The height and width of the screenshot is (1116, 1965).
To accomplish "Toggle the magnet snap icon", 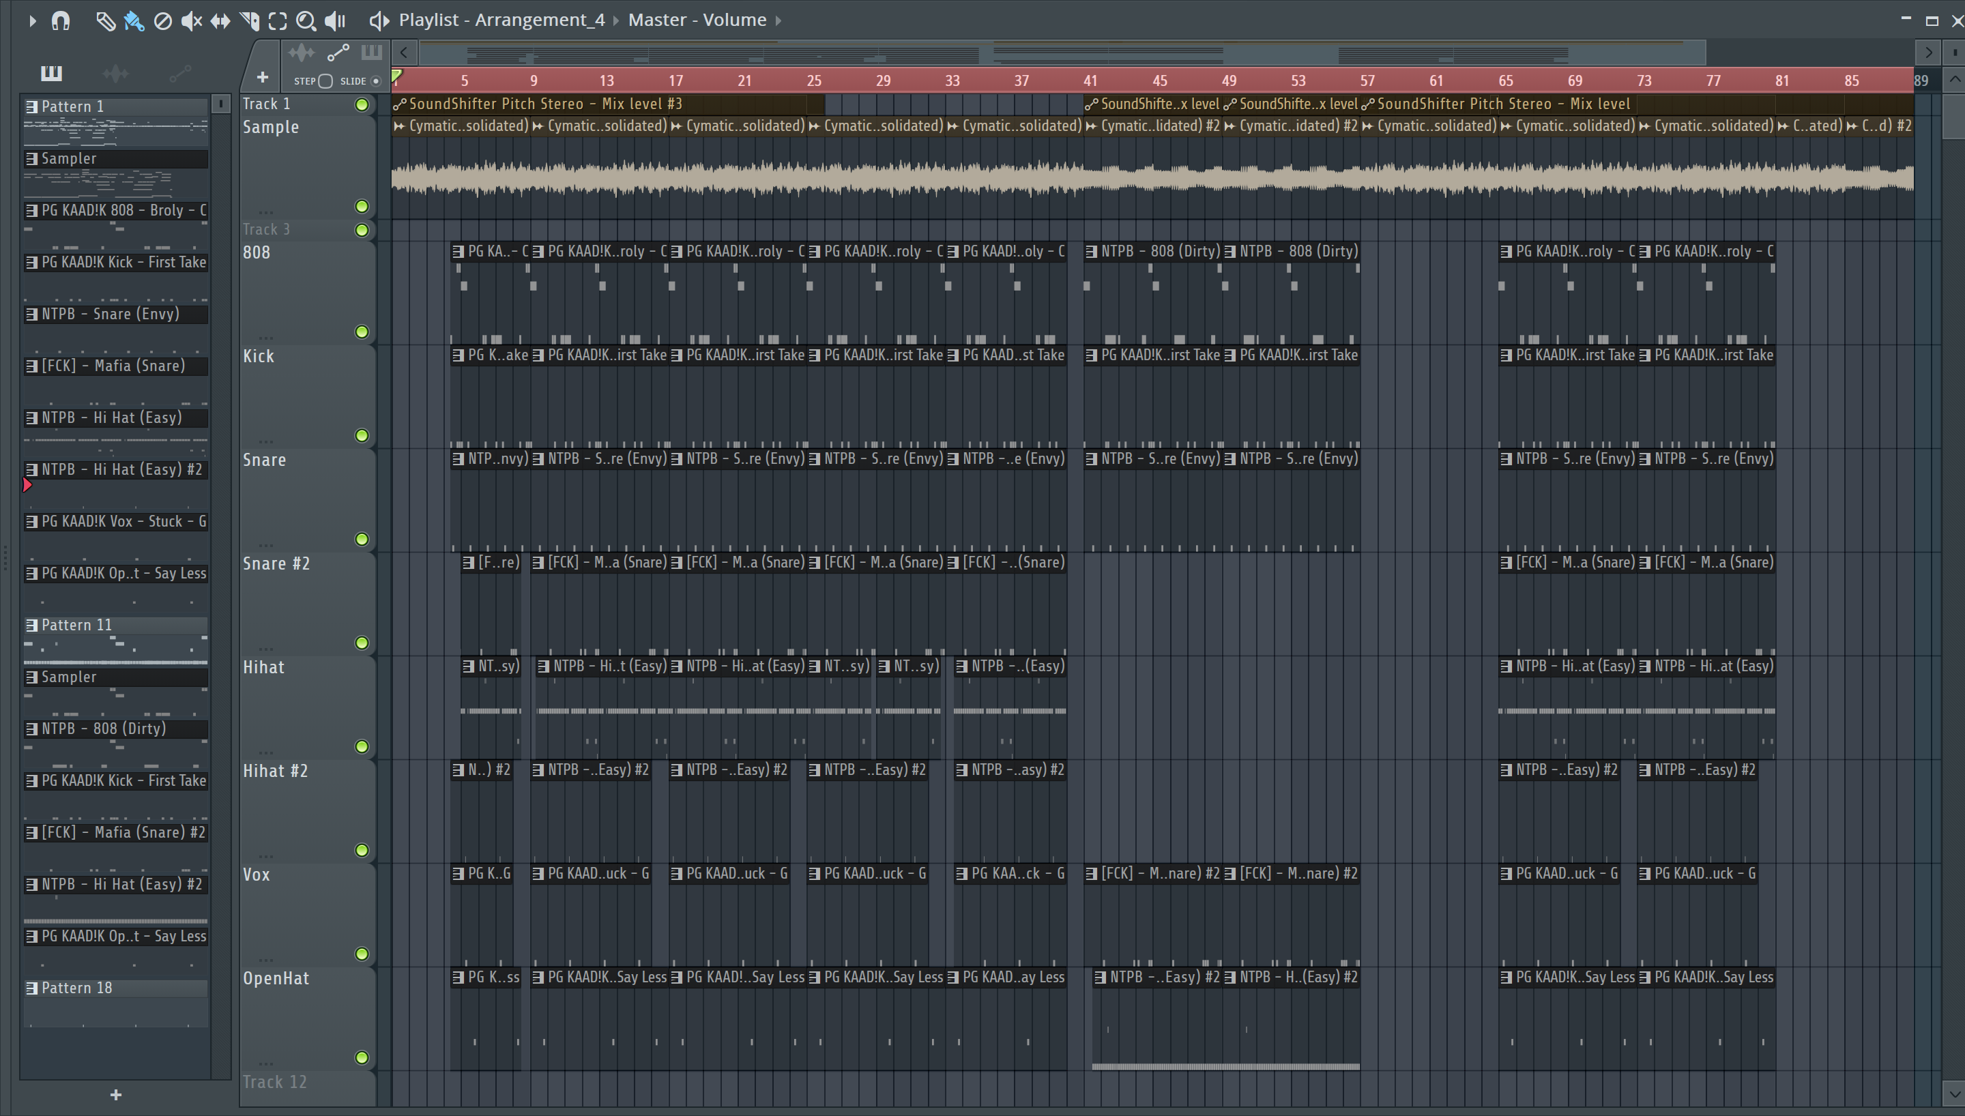I will (x=61, y=20).
